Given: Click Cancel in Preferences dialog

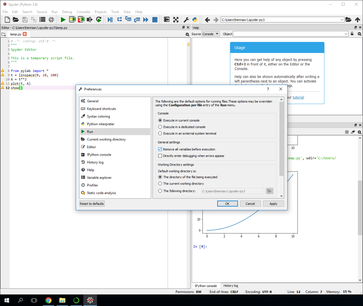Looking at the screenshot, I should pos(250,204).
